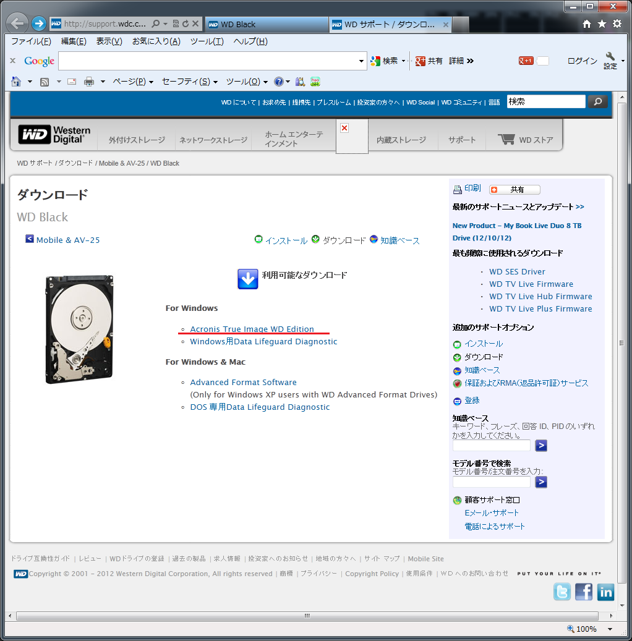The image size is (632, 641).
Task: Click the command bar help question-mark icon
Action: (x=278, y=82)
